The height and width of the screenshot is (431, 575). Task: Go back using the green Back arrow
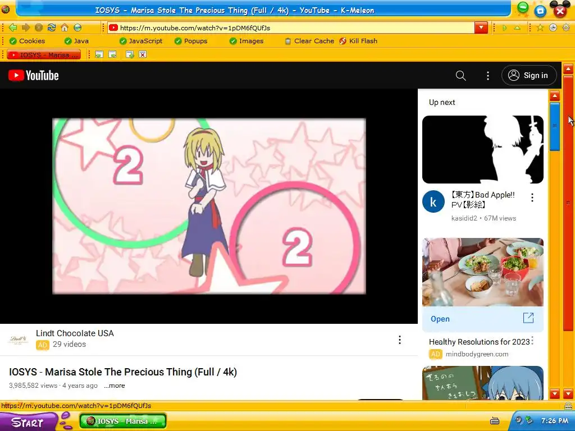click(x=13, y=27)
